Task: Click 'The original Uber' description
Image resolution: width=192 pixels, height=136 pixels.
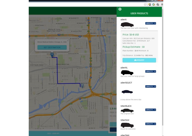Action: (x=127, y=113)
